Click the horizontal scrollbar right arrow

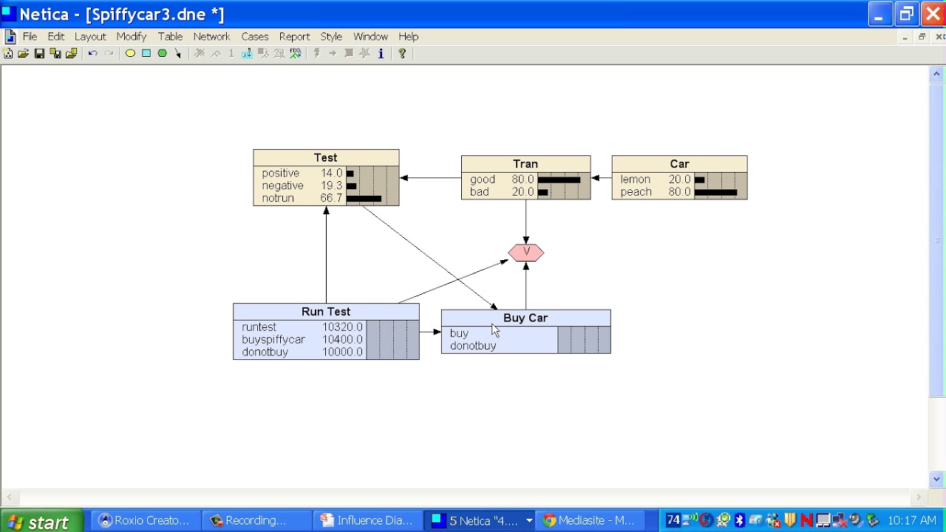tap(919, 498)
